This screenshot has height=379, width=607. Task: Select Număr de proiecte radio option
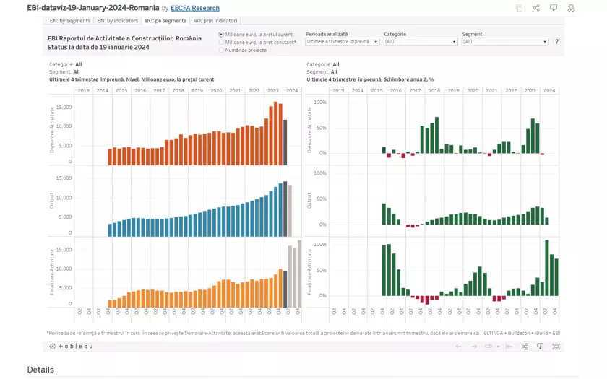coord(221,50)
